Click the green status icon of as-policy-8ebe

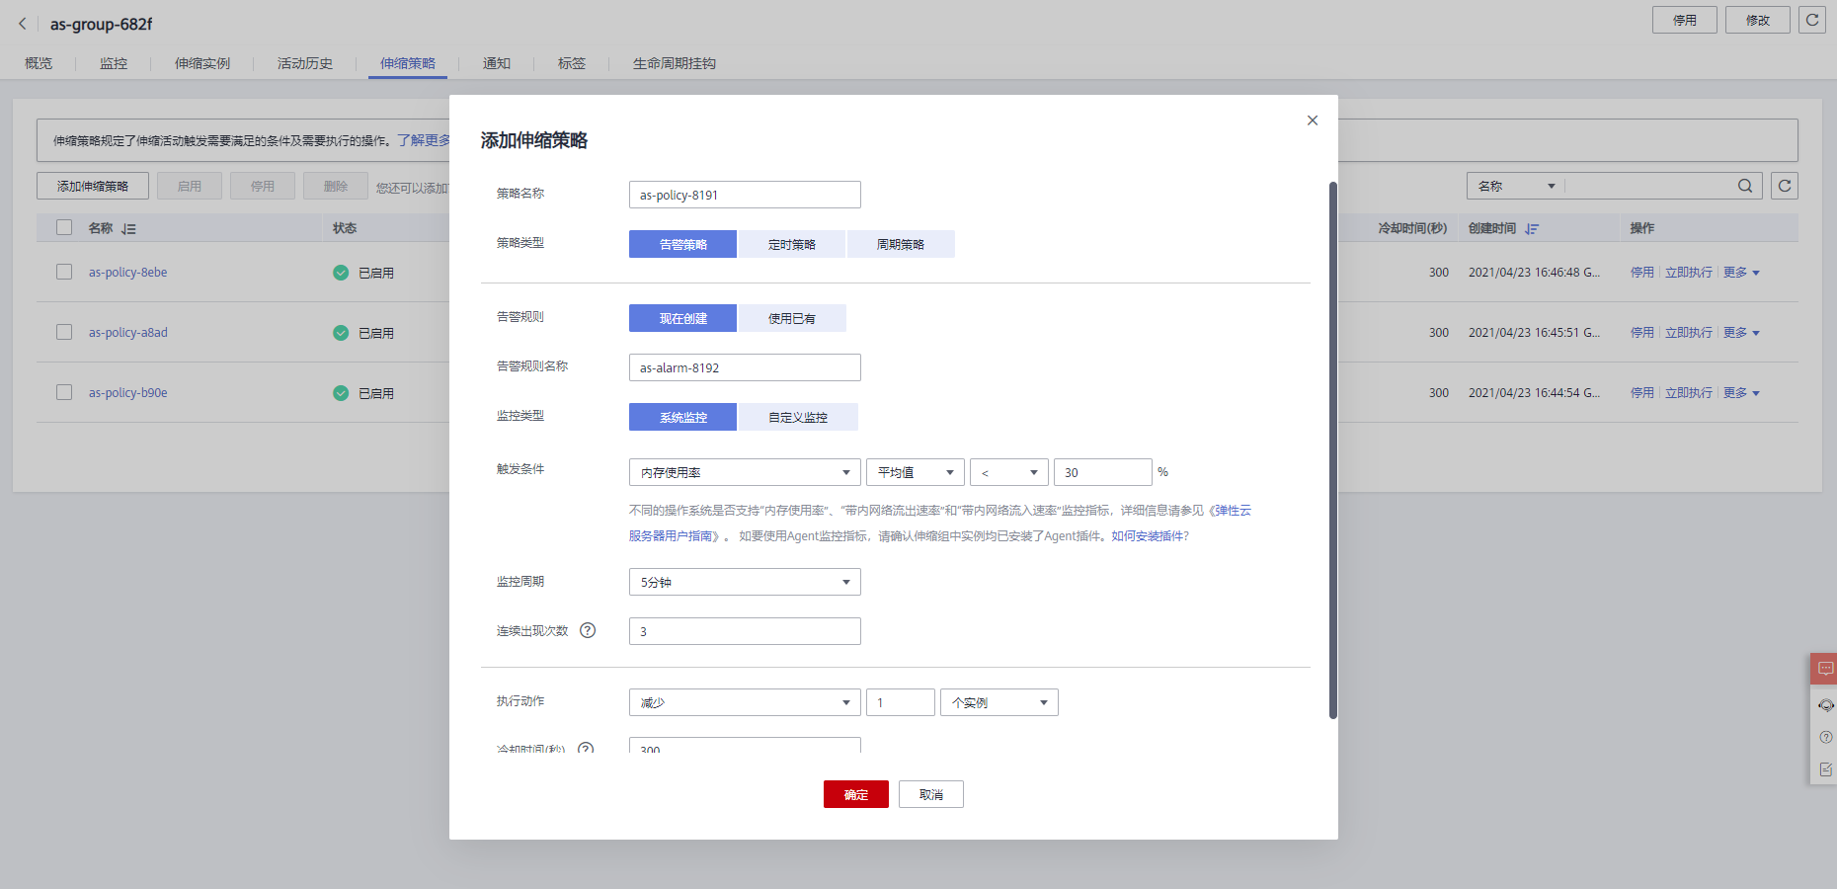341,273
